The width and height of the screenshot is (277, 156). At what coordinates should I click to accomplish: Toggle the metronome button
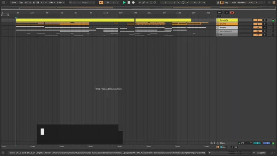[x=52, y=2]
